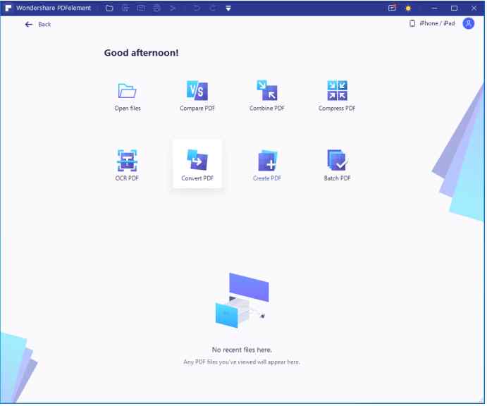This screenshot has width=487, height=406.
Task: Open the notification message icon
Action: pos(392,8)
